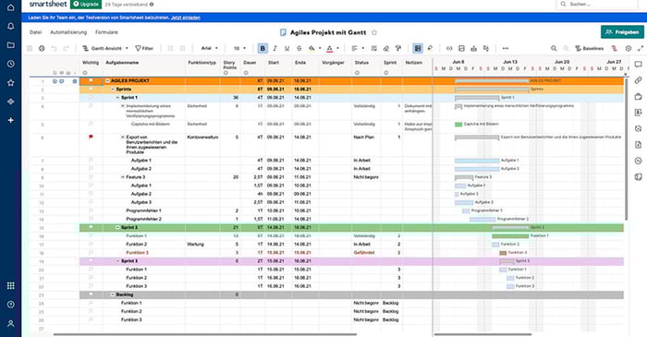Open the notifications bell in sidebar
The width and height of the screenshot is (647, 337).
(x=11, y=26)
